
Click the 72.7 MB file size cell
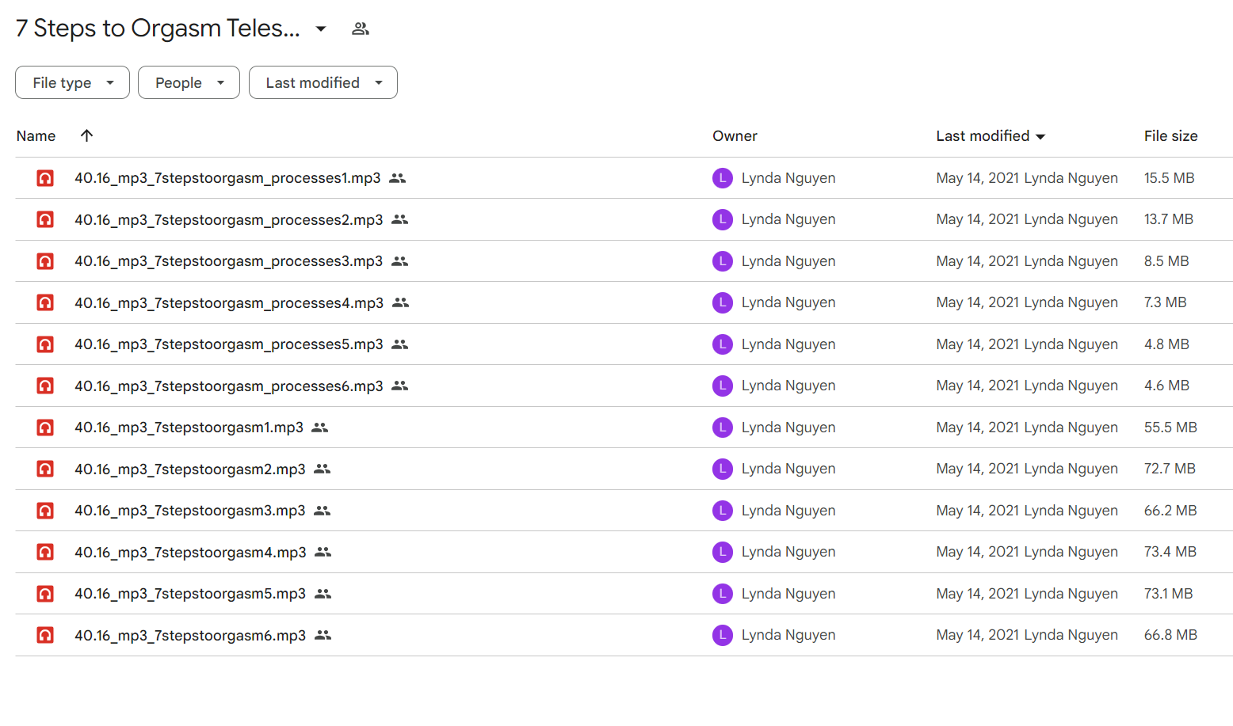(x=1170, y=469)
